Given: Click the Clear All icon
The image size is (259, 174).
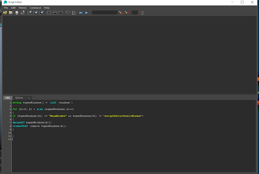Looking at the screenshot, I should coord(41,13).
